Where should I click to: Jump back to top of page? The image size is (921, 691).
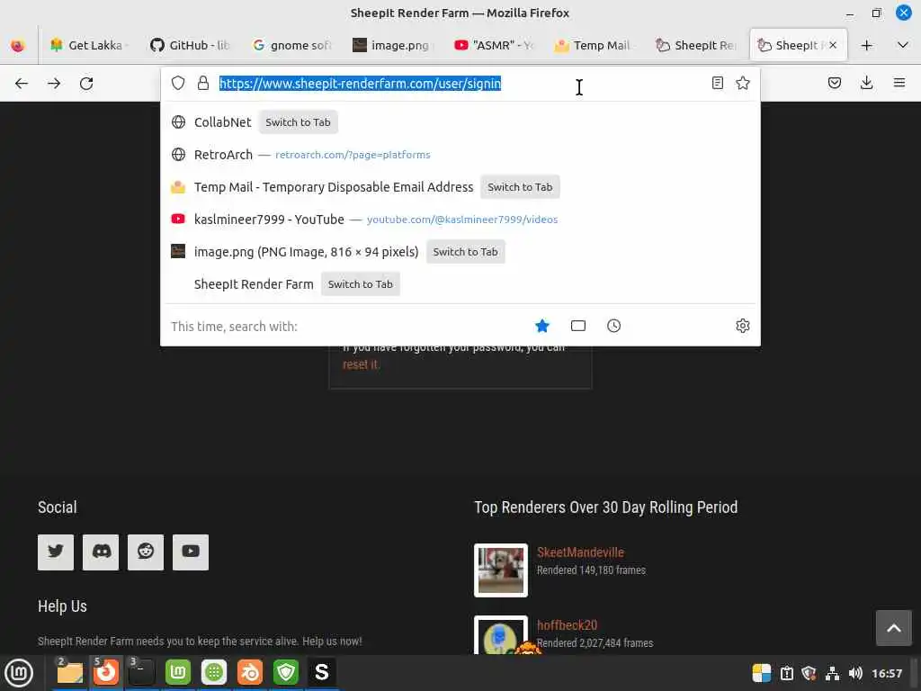(x=893, y=627)
